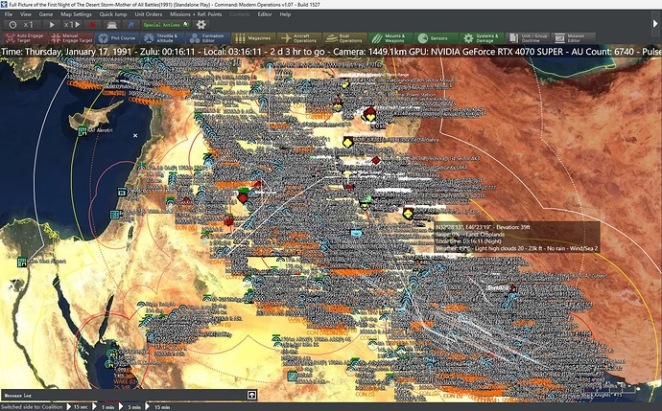Select Auto Engage Target

click(x=25, y=38)
